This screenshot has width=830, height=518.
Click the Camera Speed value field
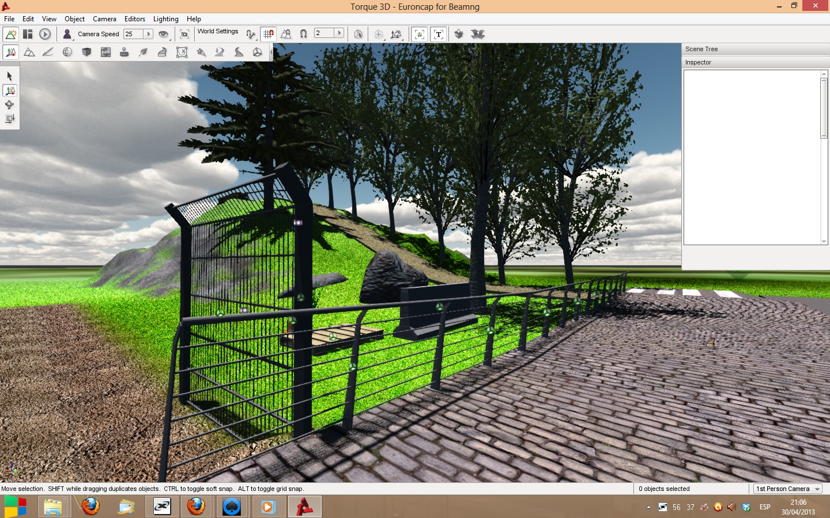[133, 34]
